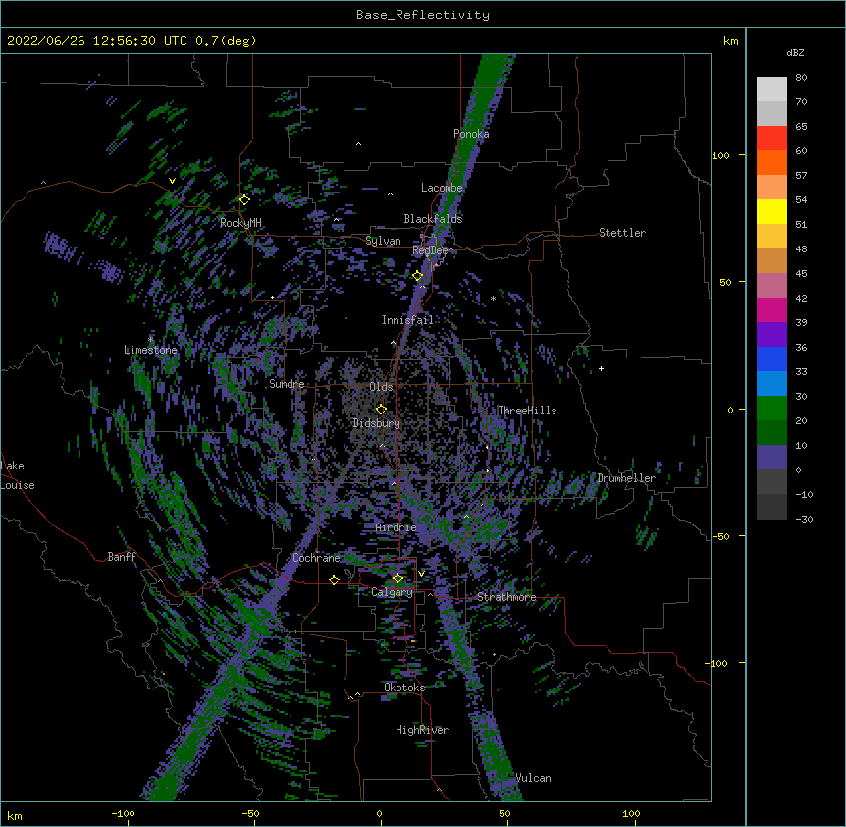The image size is (846, 827).
Task: Click the violet 36-39 dBZ legend swatch
Action: point(771,335)
